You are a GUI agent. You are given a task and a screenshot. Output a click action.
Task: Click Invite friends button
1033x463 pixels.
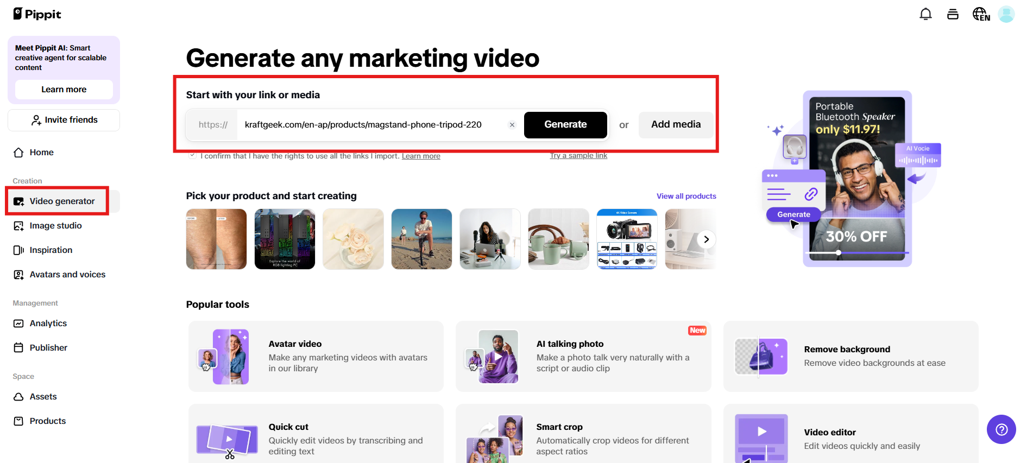(x=64, y=120)
